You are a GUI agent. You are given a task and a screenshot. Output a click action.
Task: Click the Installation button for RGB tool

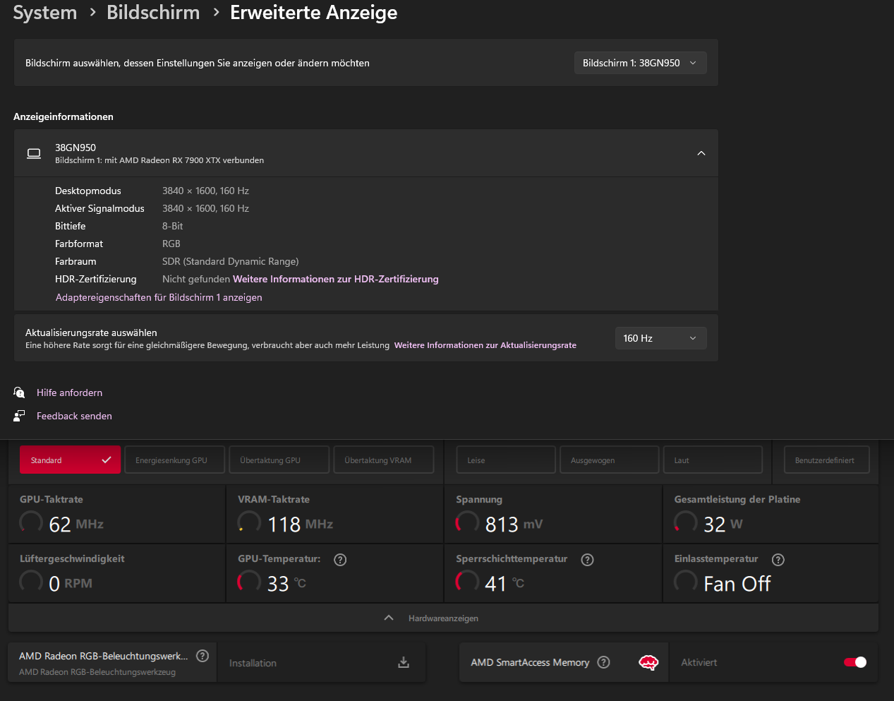[322, 662]
